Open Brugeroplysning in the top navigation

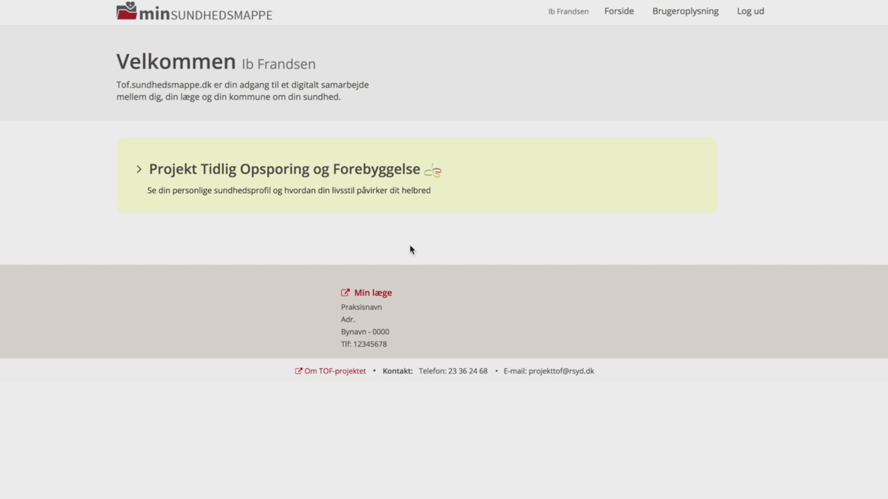[x=685, y=11]
